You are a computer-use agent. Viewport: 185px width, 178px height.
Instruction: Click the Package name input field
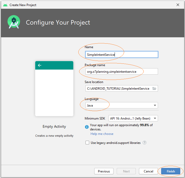click(122, 71)
